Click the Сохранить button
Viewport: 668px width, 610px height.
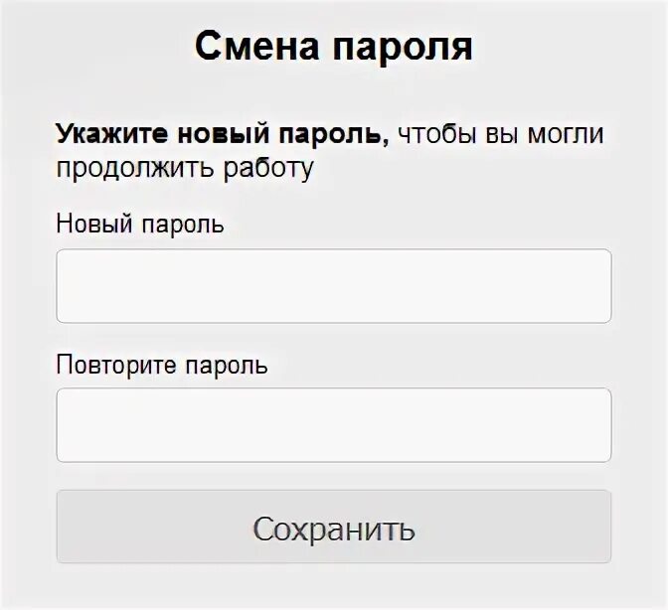[334, 527]
